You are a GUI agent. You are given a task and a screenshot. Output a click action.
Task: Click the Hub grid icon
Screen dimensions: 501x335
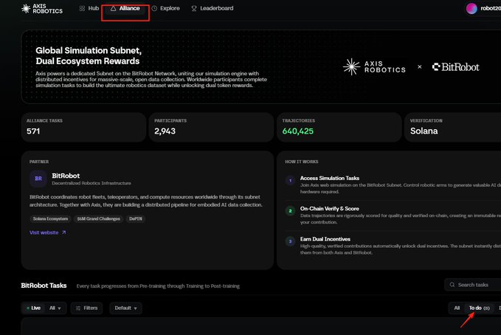click(82, 9)
